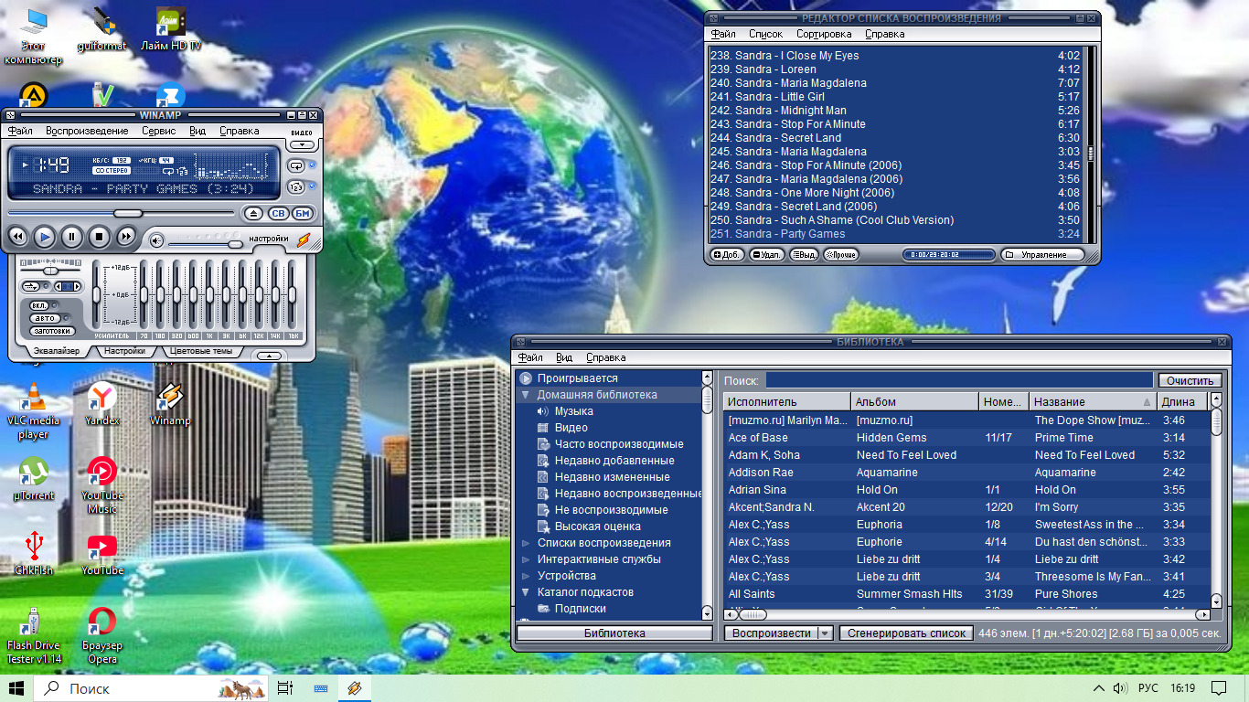1249x702 pixels.
Task: Click Сгенерировать список button
Action: pyautogui.click(x=906, y=633)
